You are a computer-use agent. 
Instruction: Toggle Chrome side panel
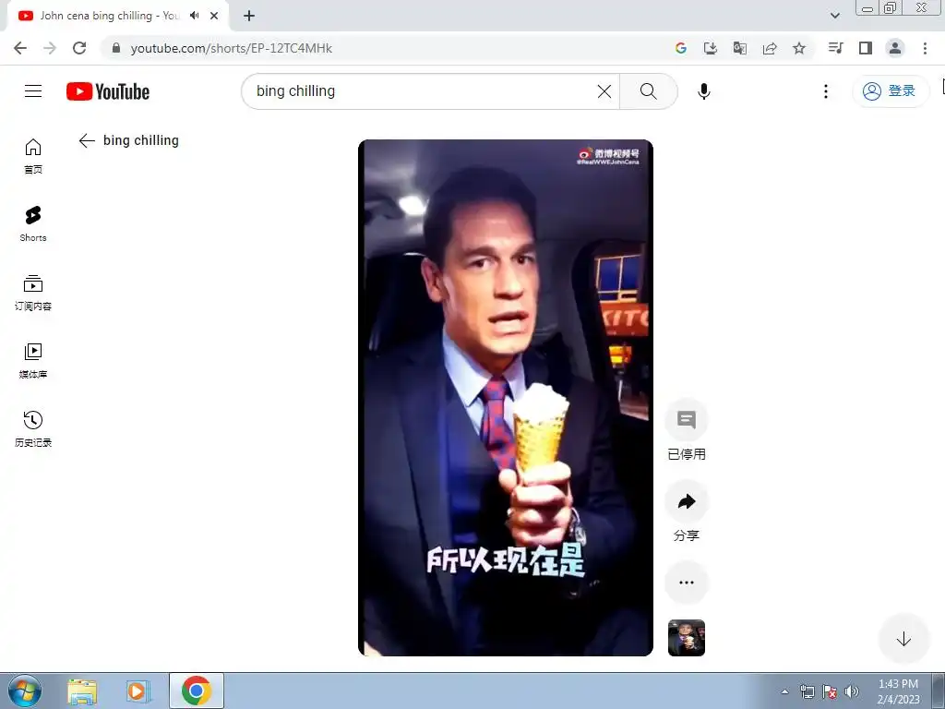[866, 48]
